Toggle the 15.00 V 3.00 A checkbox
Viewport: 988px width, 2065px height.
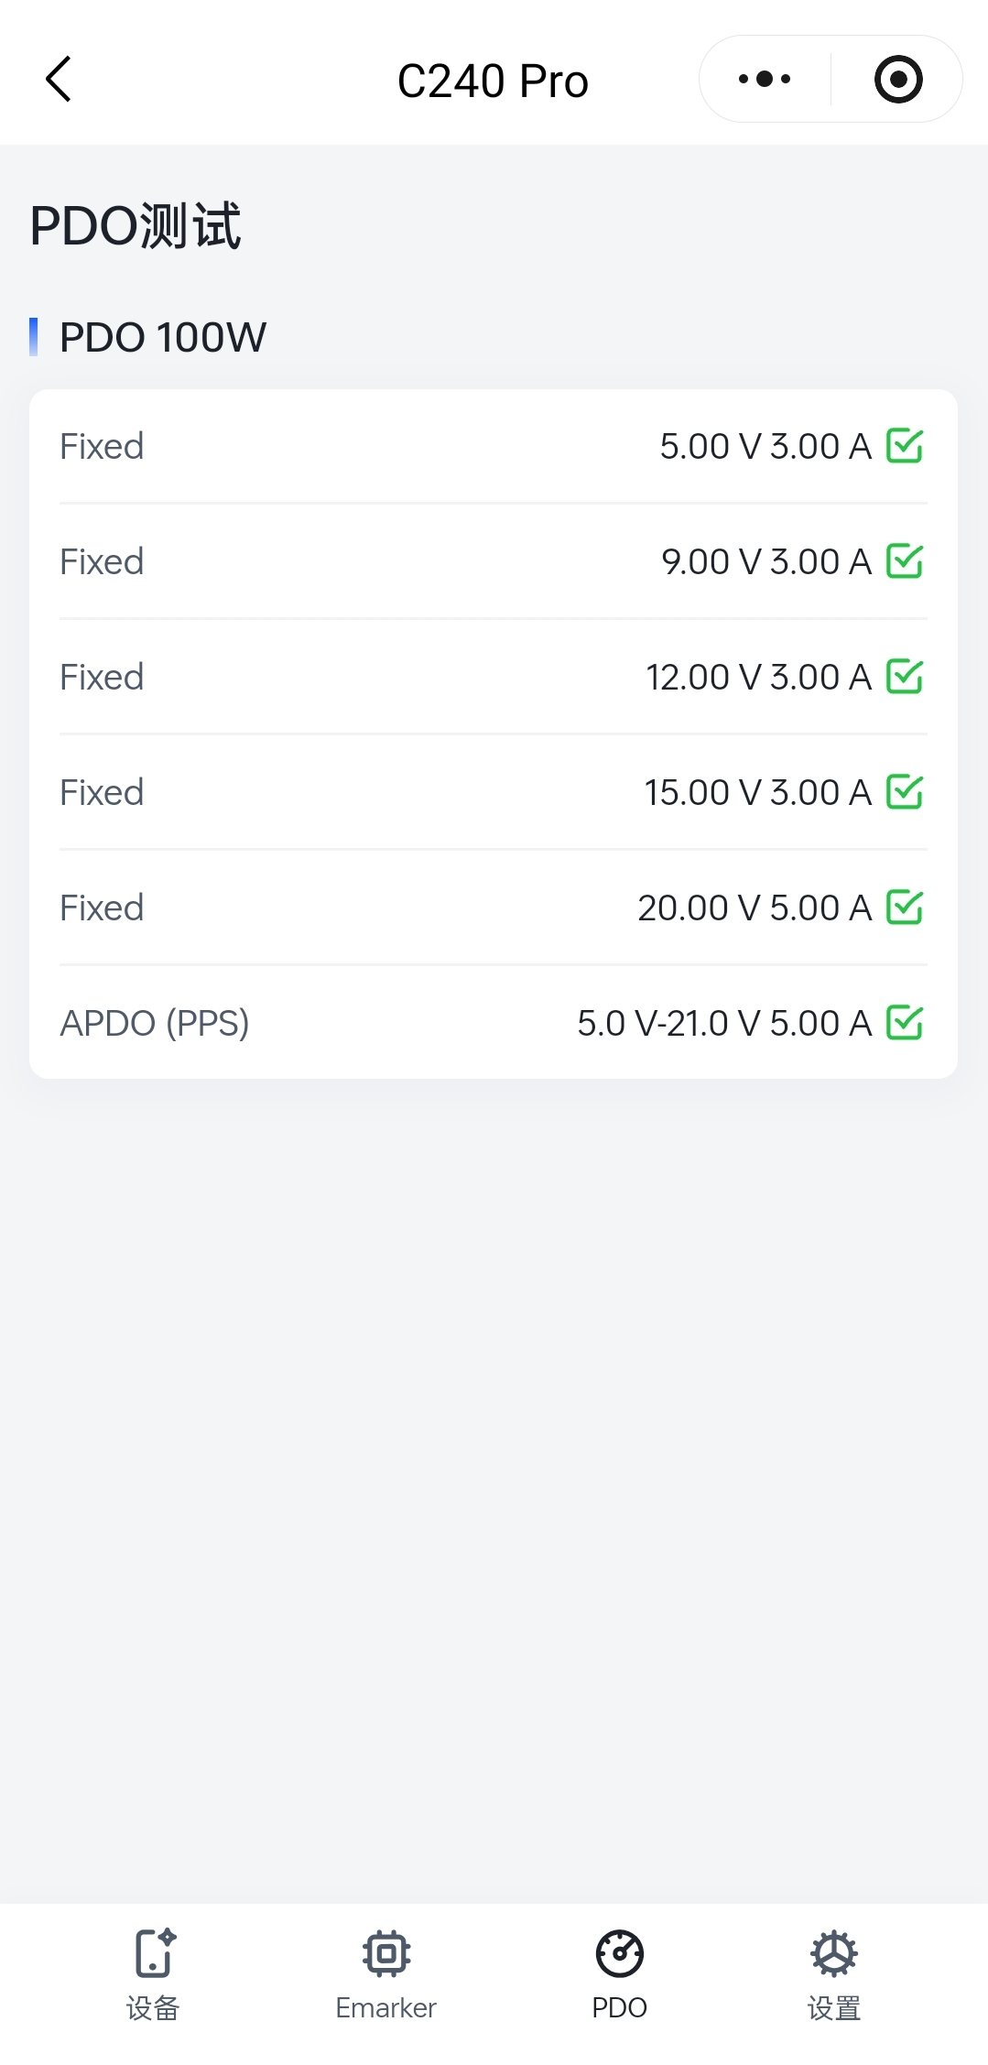pos(905,792)
